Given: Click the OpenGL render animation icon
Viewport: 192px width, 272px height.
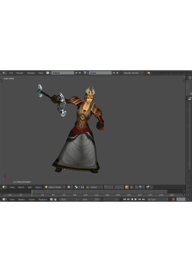Looking at the screenshot, I should [152, 187].
